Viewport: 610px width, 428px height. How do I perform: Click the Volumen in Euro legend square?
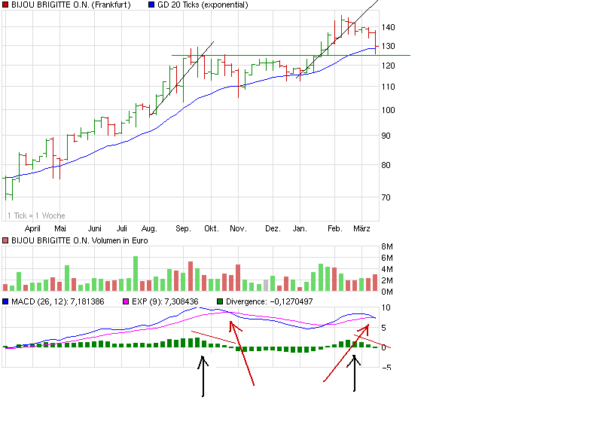click(x=5, y=240)
